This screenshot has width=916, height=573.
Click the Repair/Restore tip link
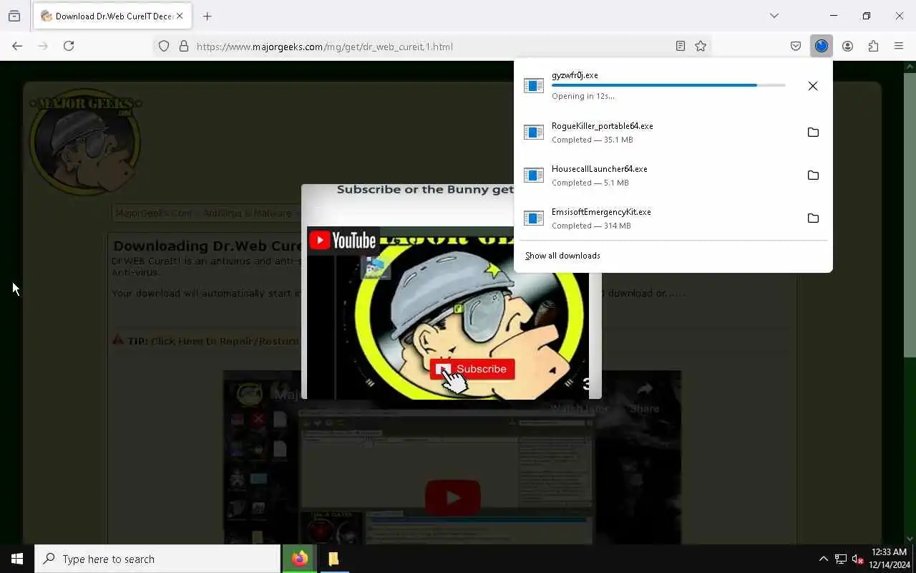pyautogui.click(x=225, y=341)
